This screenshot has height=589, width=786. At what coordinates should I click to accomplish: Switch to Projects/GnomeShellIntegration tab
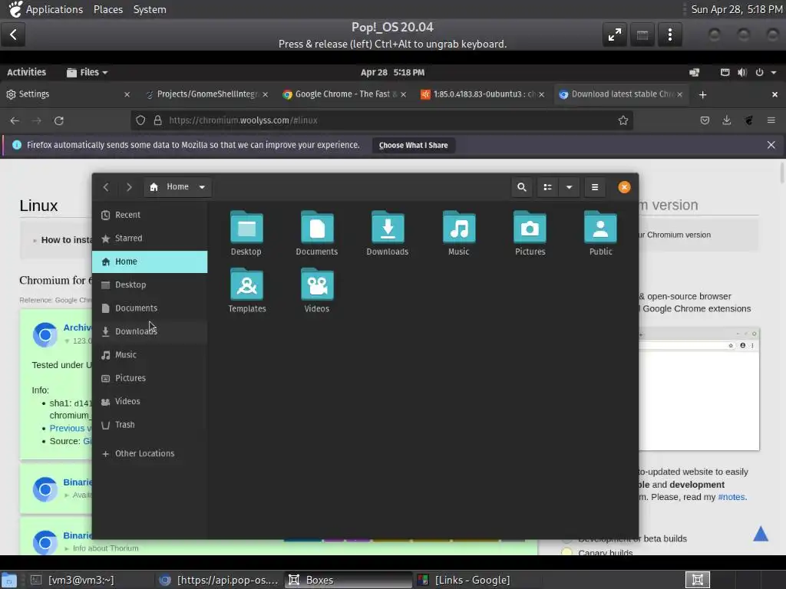(x=206, y=94)
